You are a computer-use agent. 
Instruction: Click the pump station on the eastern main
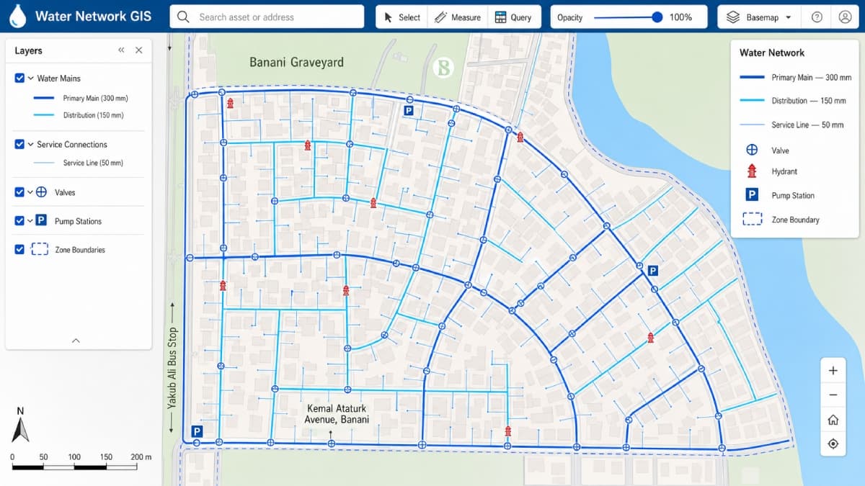652,271
